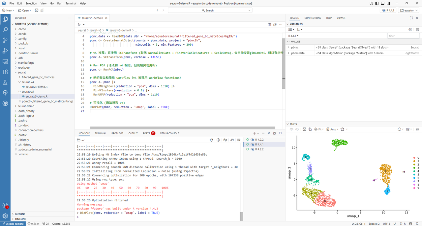The height and width of the screenshot is (226, 422).
Task: Open the New file dropdown
Action: tap(8, 11)
